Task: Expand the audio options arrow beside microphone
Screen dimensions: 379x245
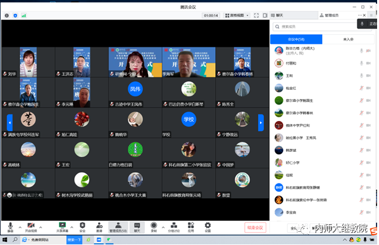Action: pos(20,227)
